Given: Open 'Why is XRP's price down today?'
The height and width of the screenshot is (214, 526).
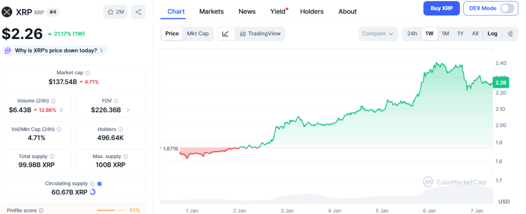Looking at the screenshot, I should coord(54,50).
